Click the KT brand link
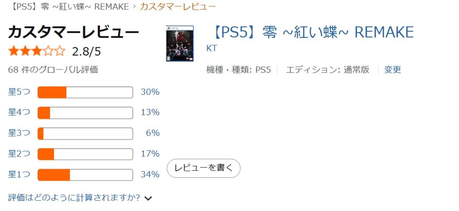The height and width of the screenshot is (211, 459). (212, 48)
